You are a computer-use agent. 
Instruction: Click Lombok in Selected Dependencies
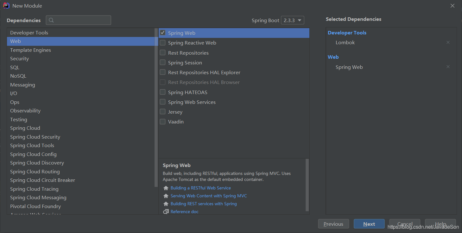point(345,42)
